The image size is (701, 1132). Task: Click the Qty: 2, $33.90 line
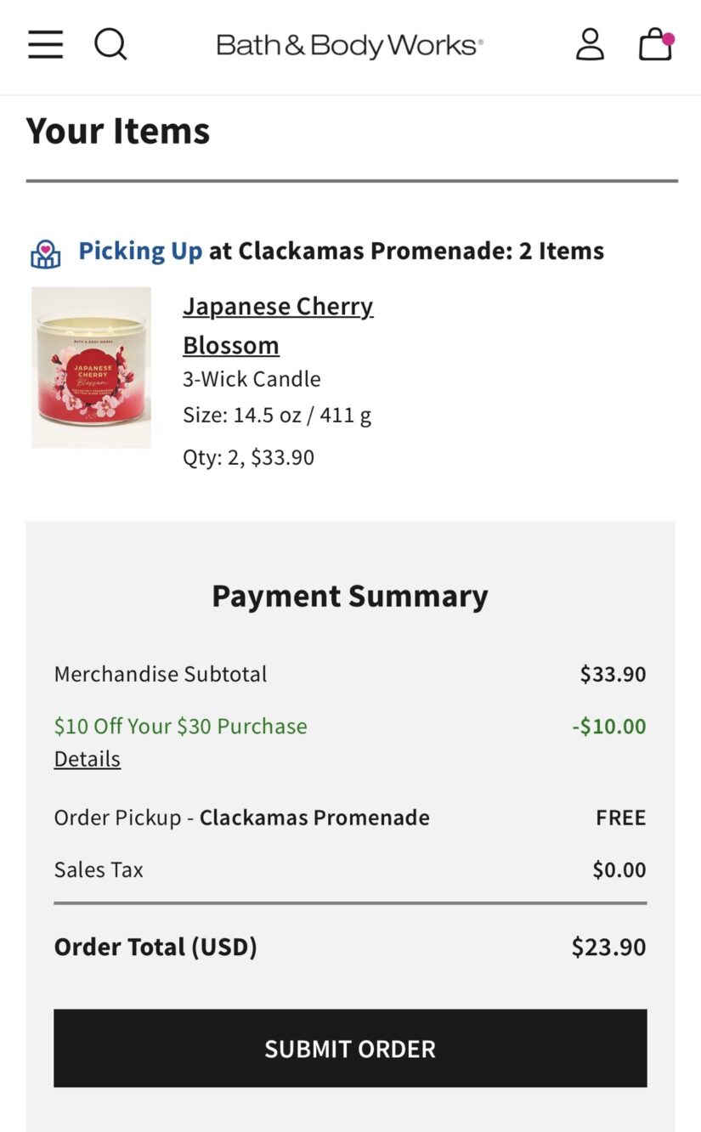249,457
